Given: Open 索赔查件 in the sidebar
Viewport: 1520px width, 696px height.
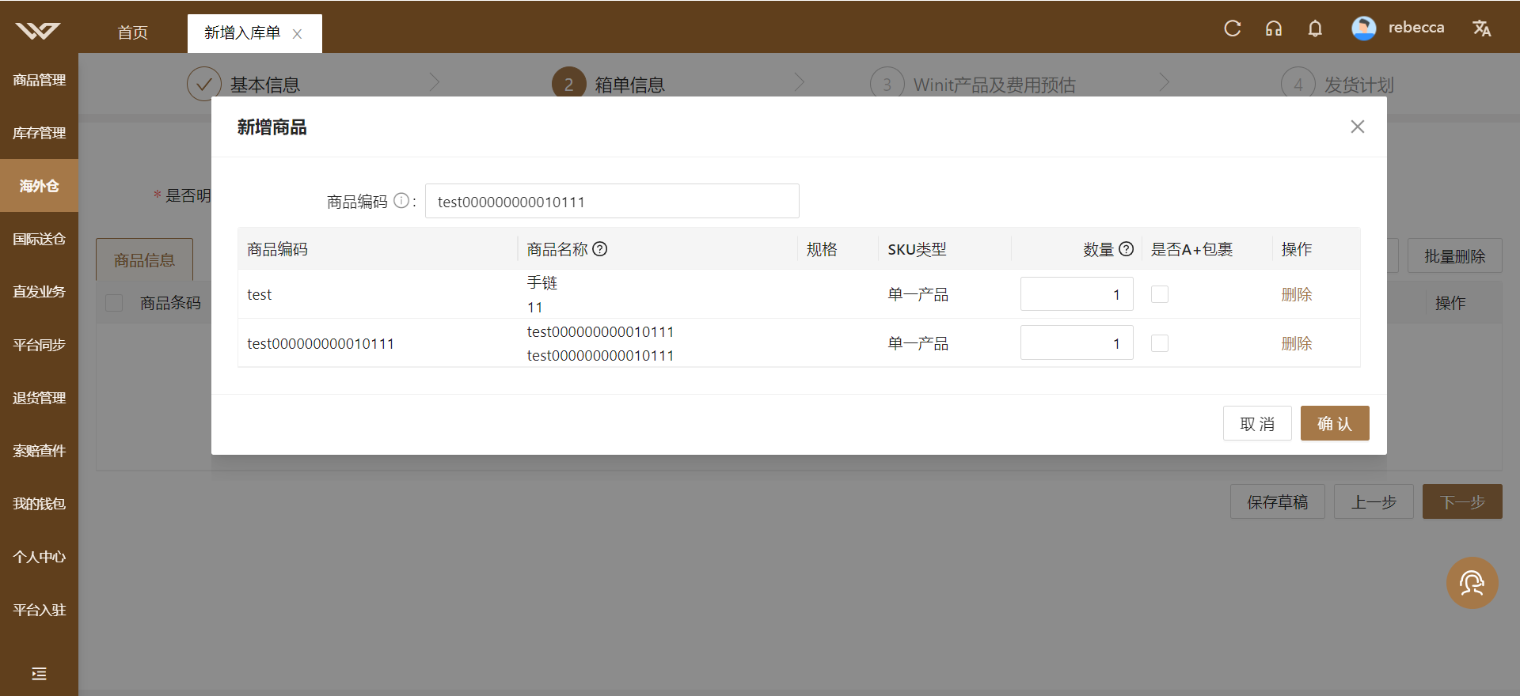Looking at the screenshot, I should point(39,451).
